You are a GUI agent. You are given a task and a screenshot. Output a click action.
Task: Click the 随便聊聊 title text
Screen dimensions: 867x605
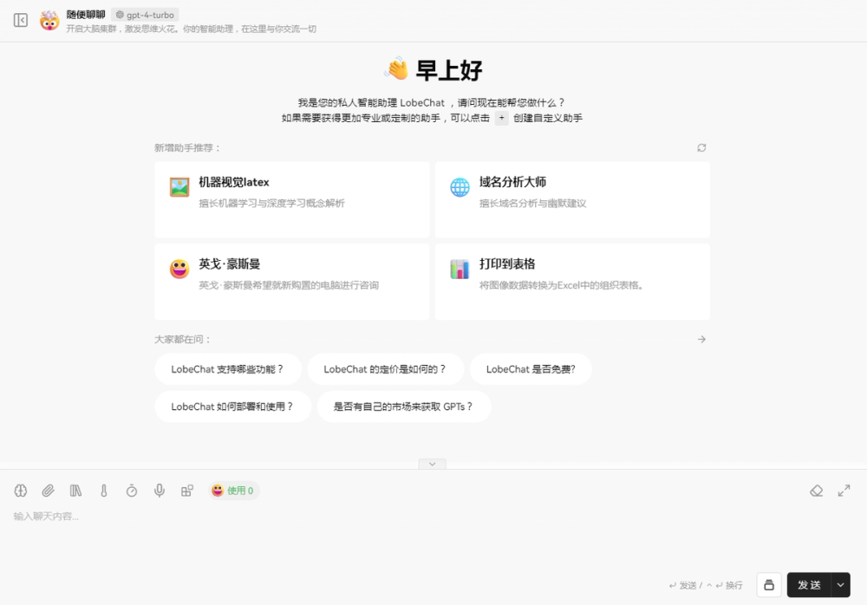(x=86, y=15)
